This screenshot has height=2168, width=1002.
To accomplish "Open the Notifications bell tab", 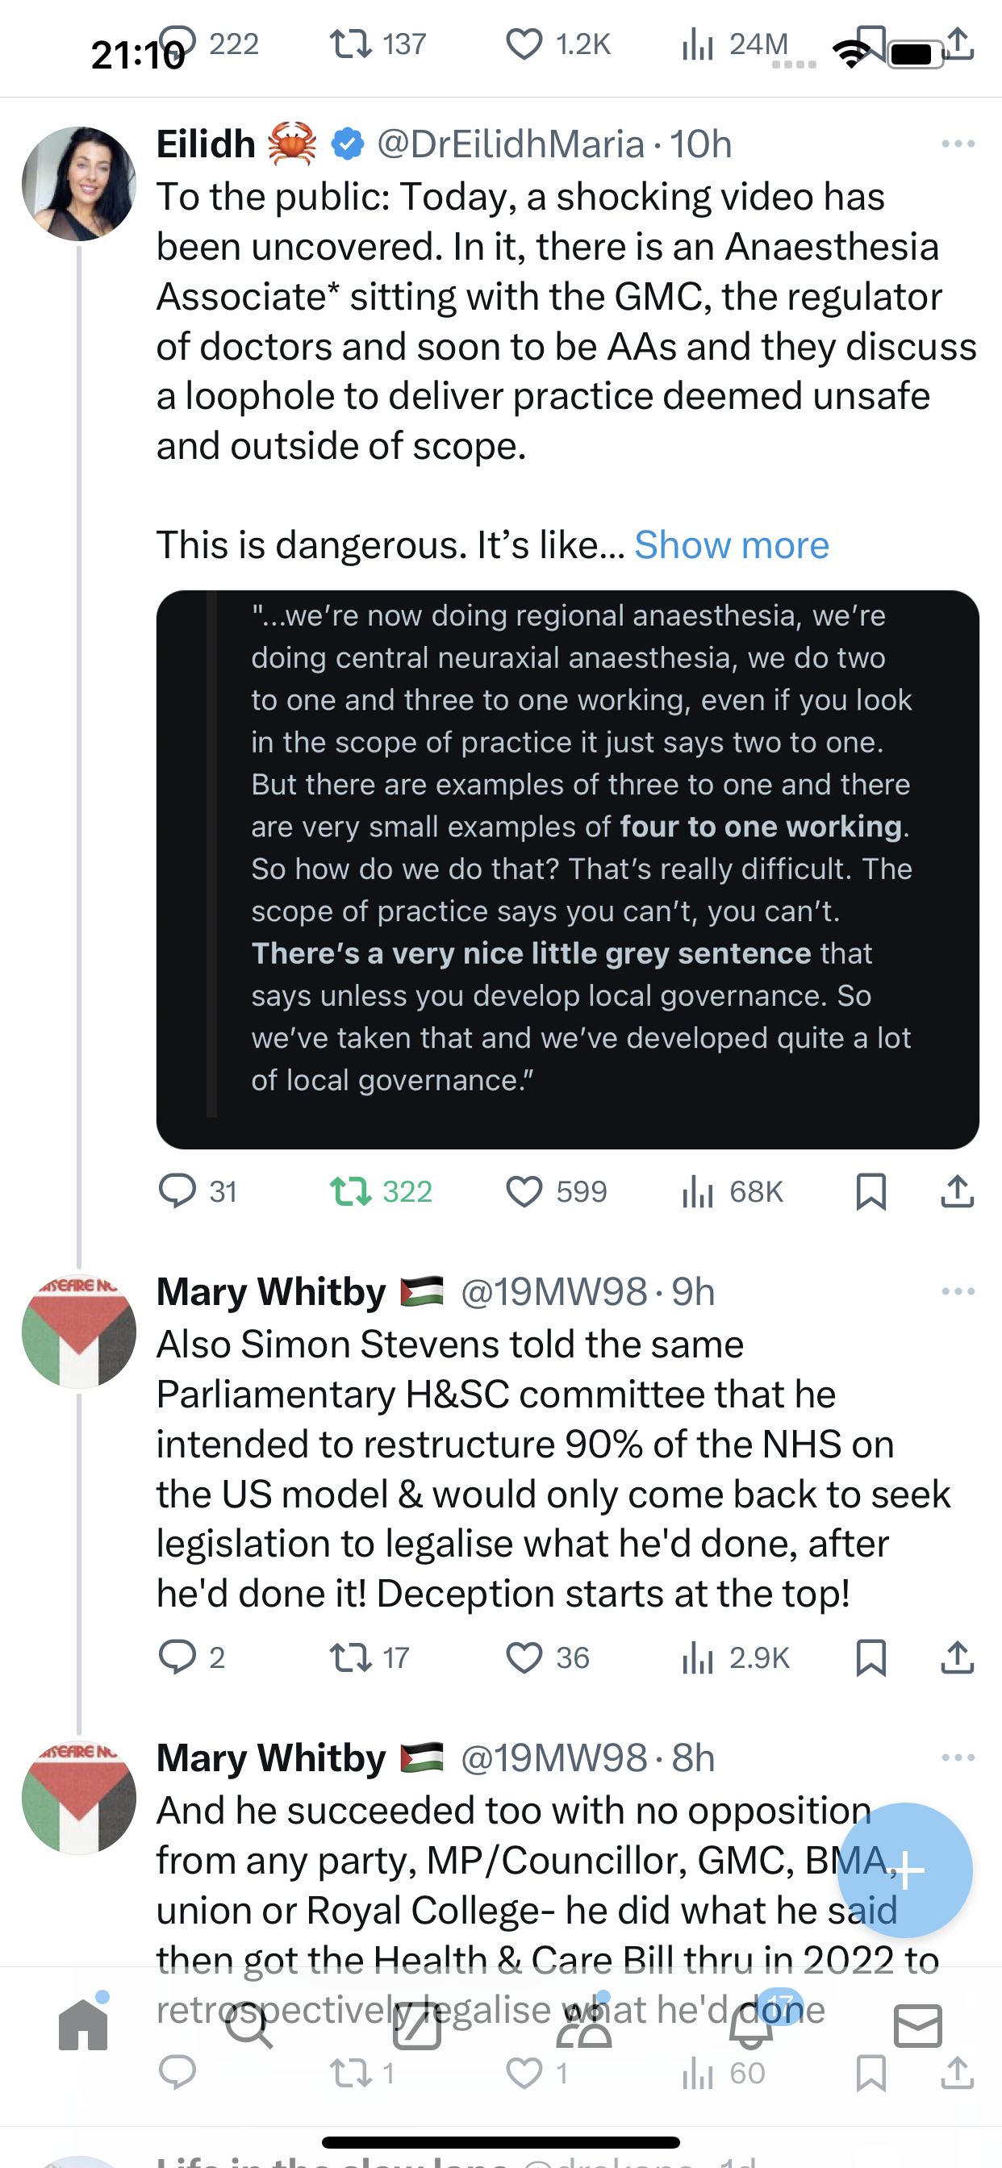I will (751, 2026).
